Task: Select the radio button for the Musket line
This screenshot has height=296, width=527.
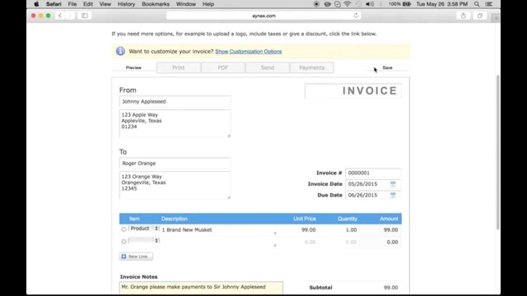Action: point(124,229)
